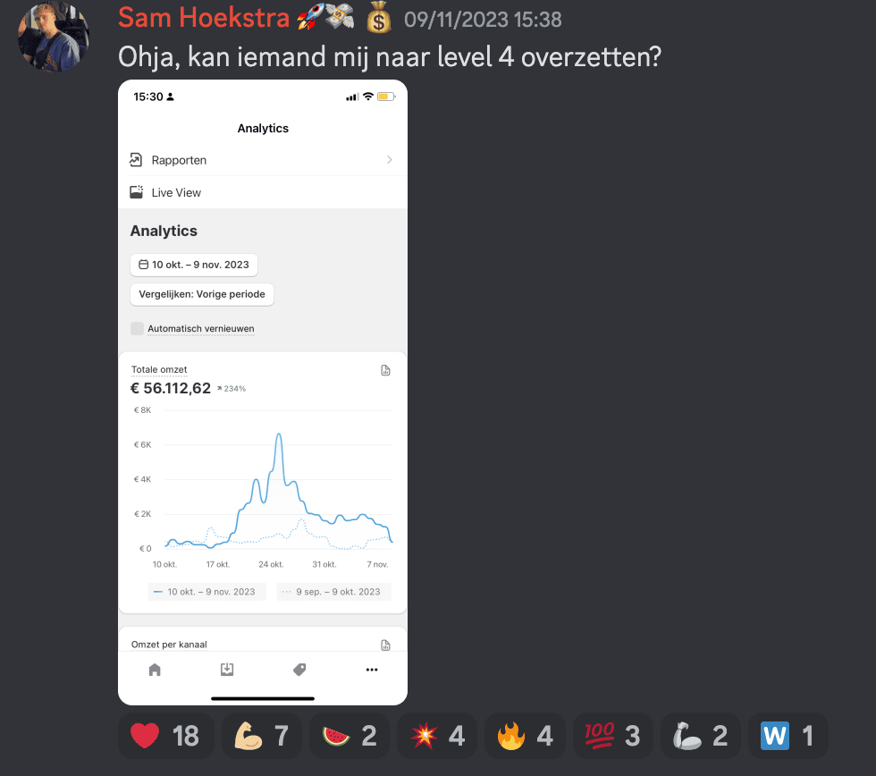This screenshot has height=776, width=876.
Task: Open the Live View menu item
Action: 176,192
